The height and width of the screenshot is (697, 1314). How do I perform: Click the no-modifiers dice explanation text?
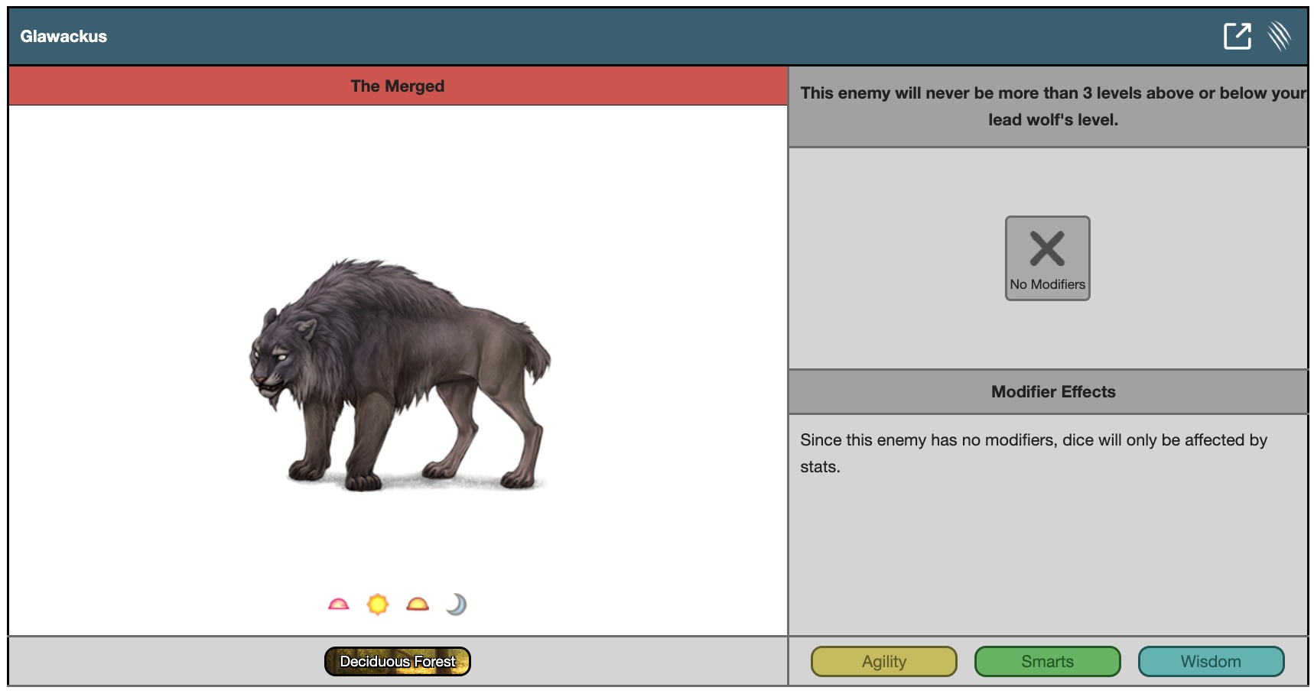click(x=1033, y=453)
